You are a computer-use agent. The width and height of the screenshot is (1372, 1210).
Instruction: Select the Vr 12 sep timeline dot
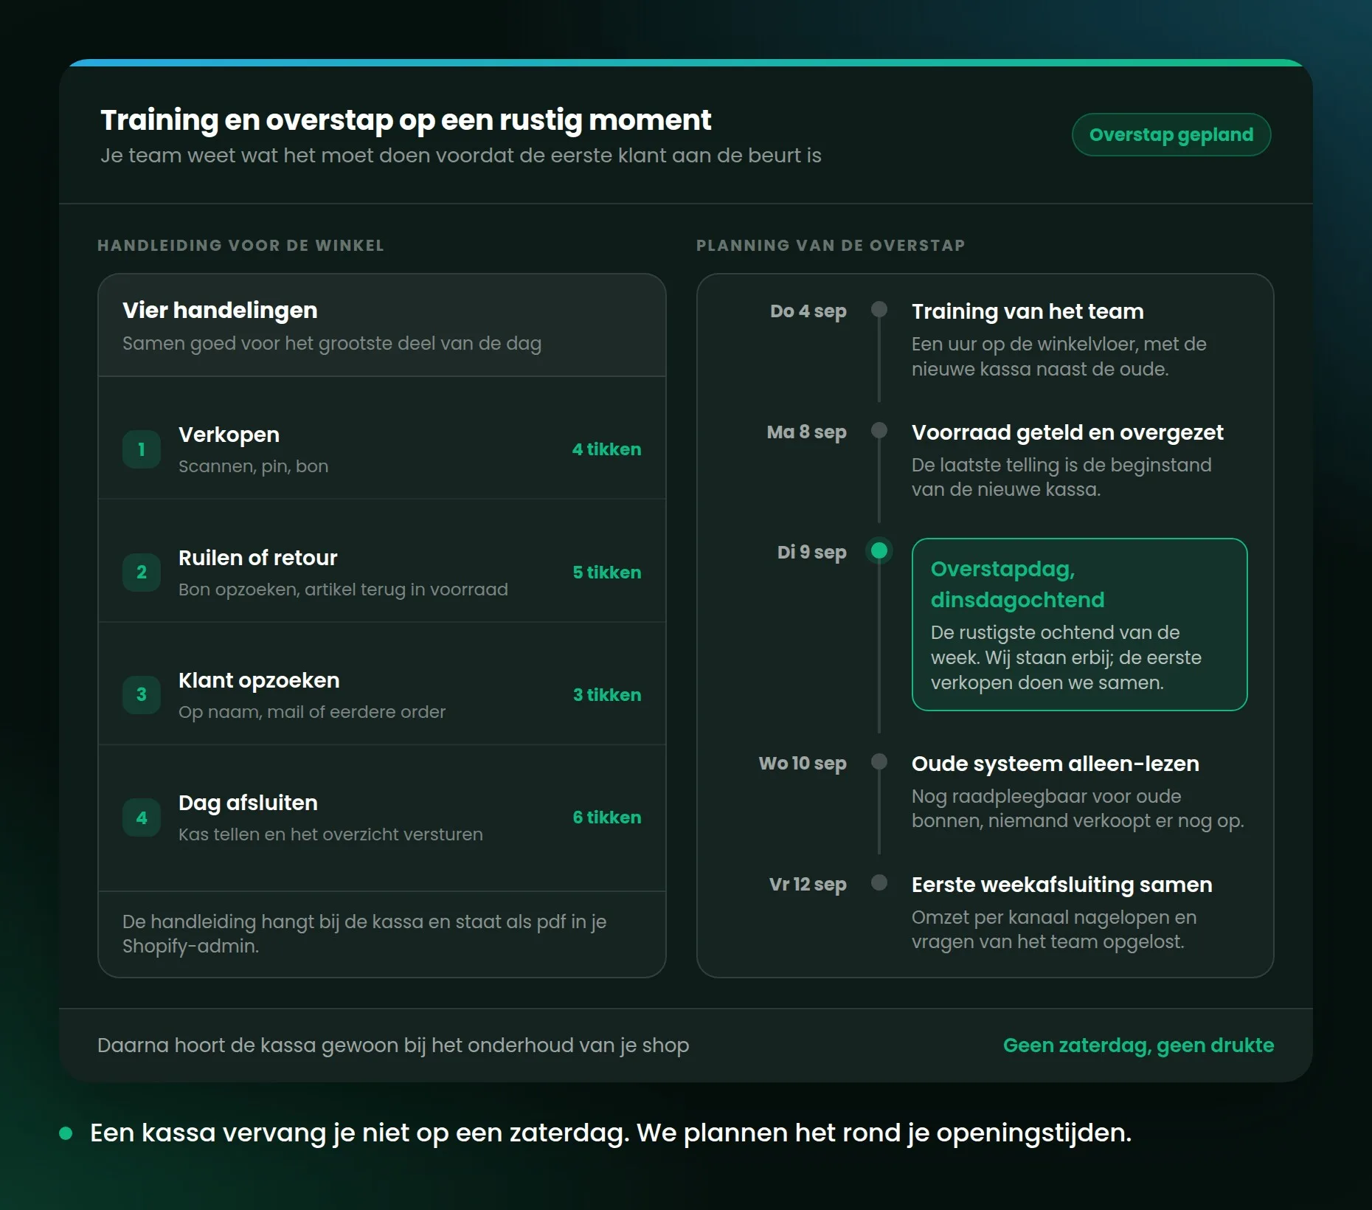pyautogui.click(x=879, y=882)
